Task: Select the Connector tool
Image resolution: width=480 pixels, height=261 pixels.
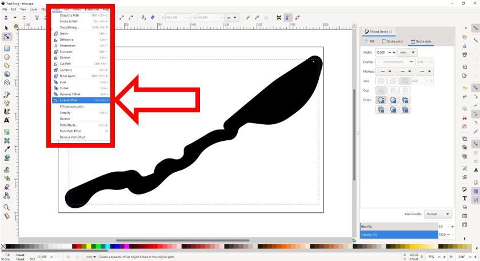Action: tap(6, 195)
